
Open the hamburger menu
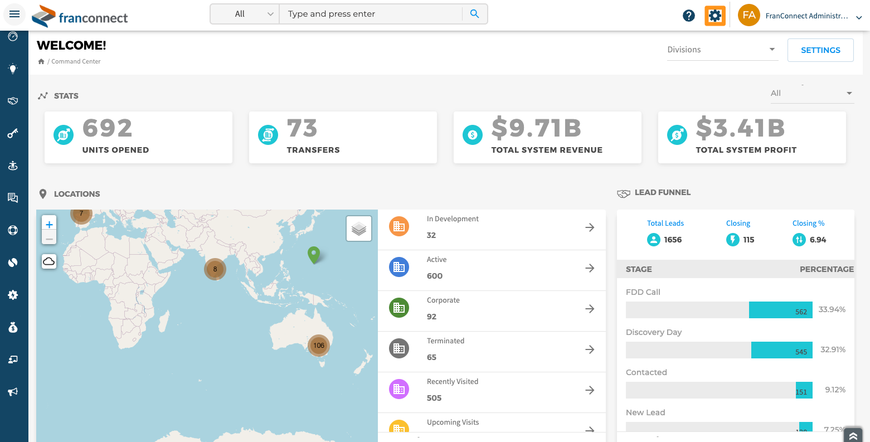[x=14, y=14]
